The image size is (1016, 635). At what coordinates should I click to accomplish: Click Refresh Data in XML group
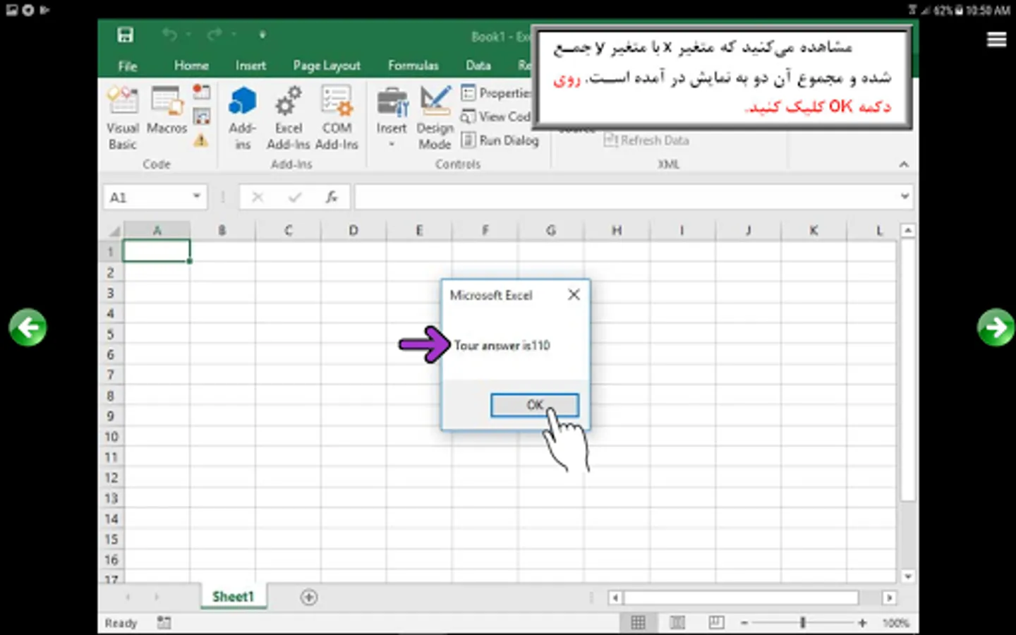(646, 140)
